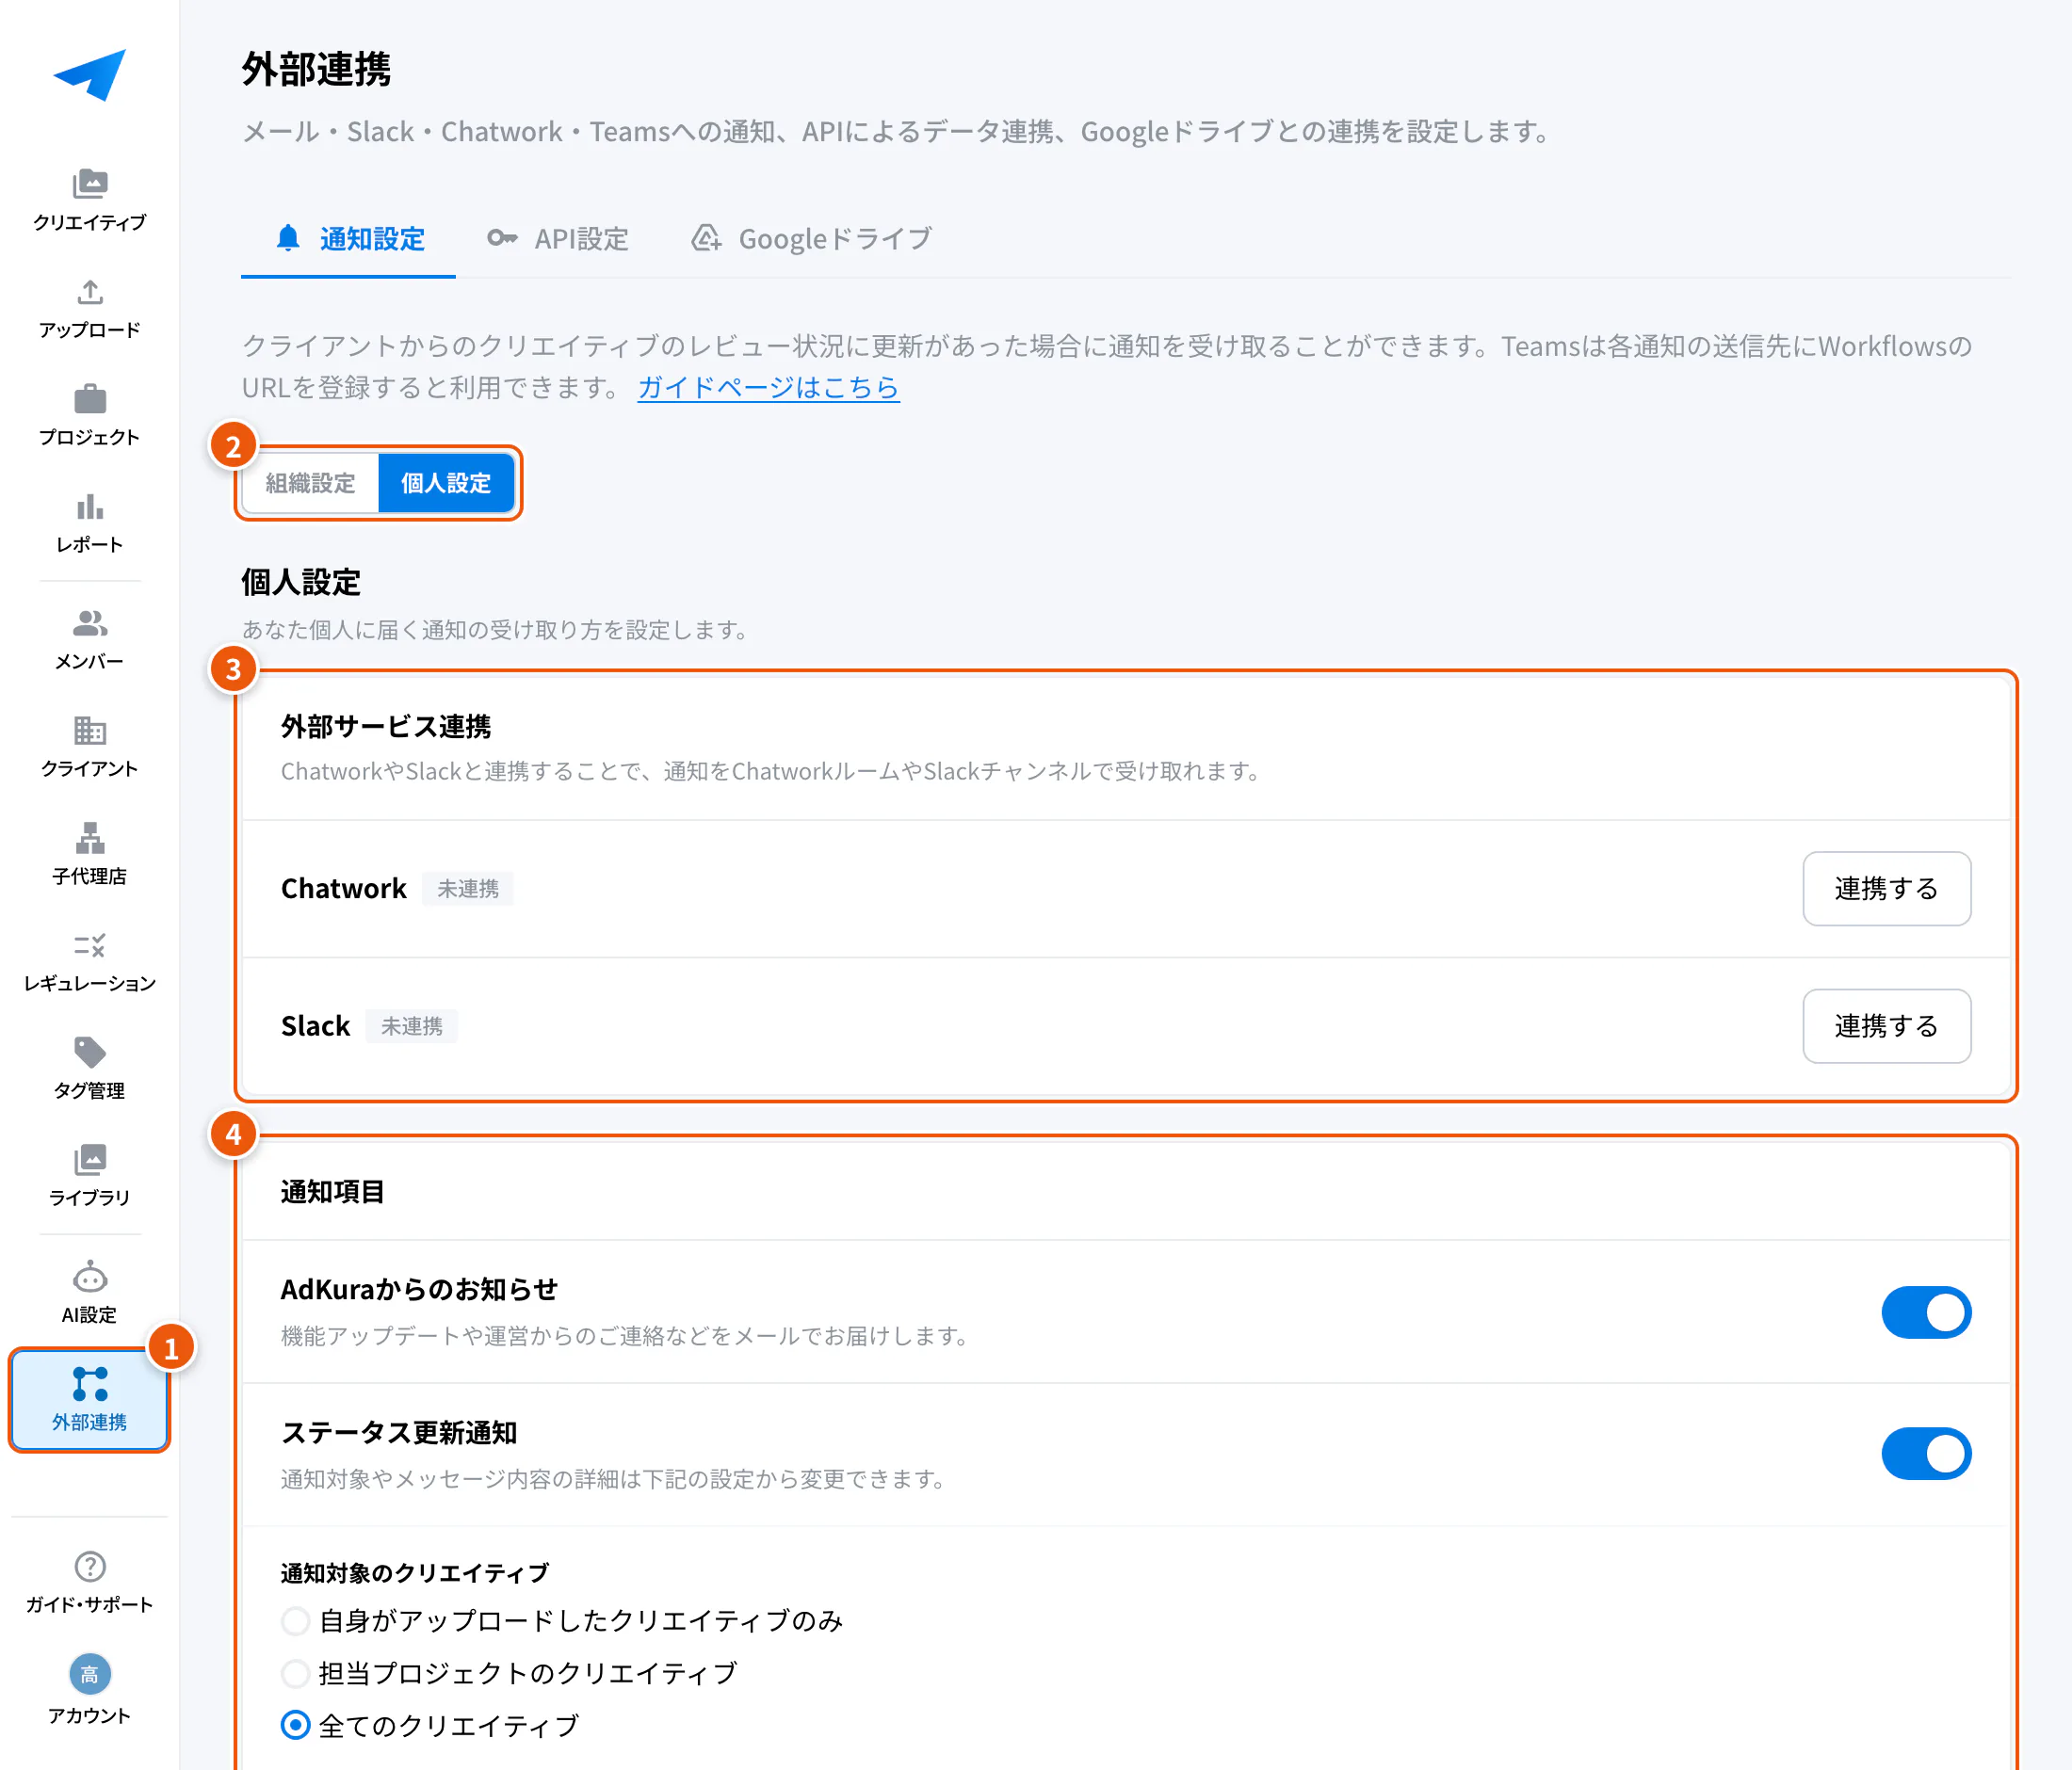Viewport: 2072px width, 1770px height.
Task: Open the クリエイティブ sidebar icon
Action: point(90,185)
